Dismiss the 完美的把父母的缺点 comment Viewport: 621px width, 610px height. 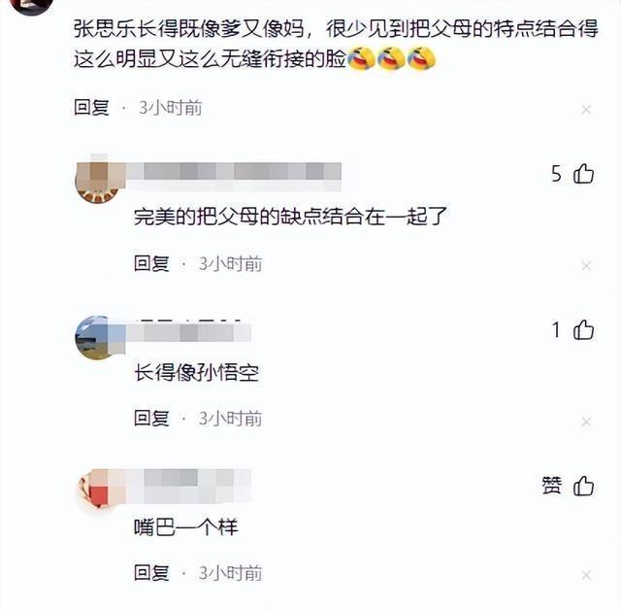pyautogui.click(x=586, y=265)
